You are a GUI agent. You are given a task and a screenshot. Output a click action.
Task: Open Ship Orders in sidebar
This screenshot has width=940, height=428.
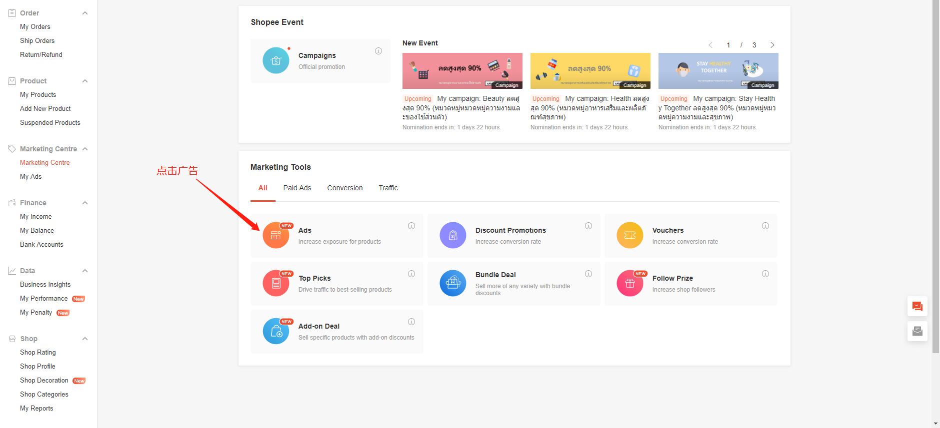click(x=37, y=41)
